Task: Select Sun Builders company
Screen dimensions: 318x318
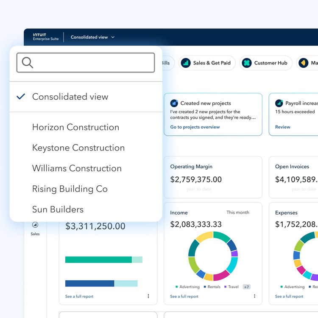Action: coord(58,209)
